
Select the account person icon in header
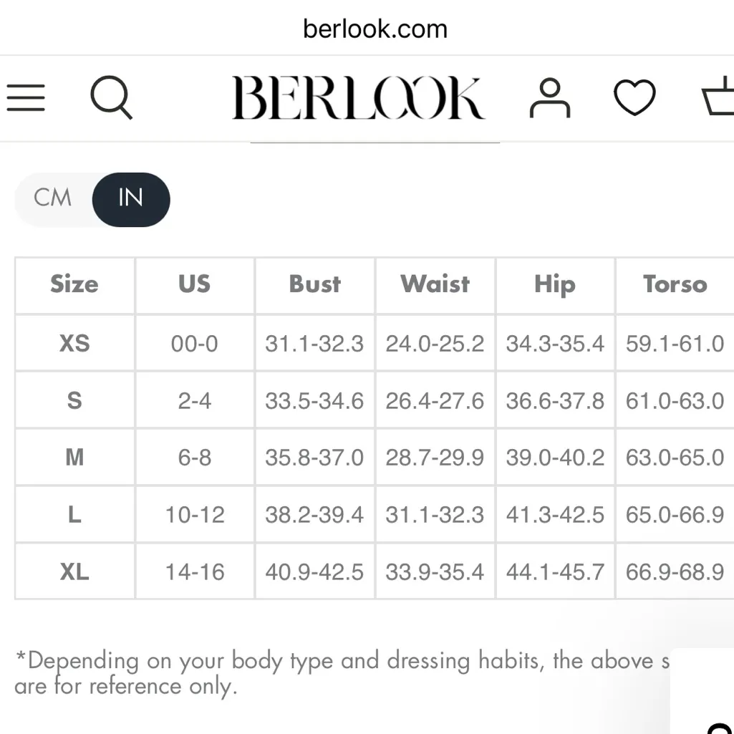tap(550, 98)
